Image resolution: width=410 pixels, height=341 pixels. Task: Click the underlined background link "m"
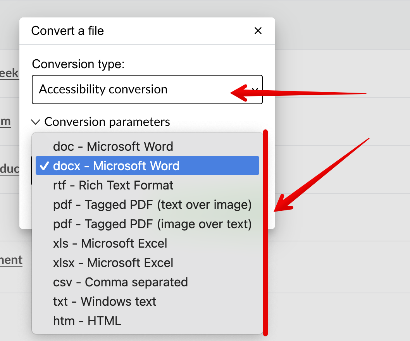[x=5, y=122]
